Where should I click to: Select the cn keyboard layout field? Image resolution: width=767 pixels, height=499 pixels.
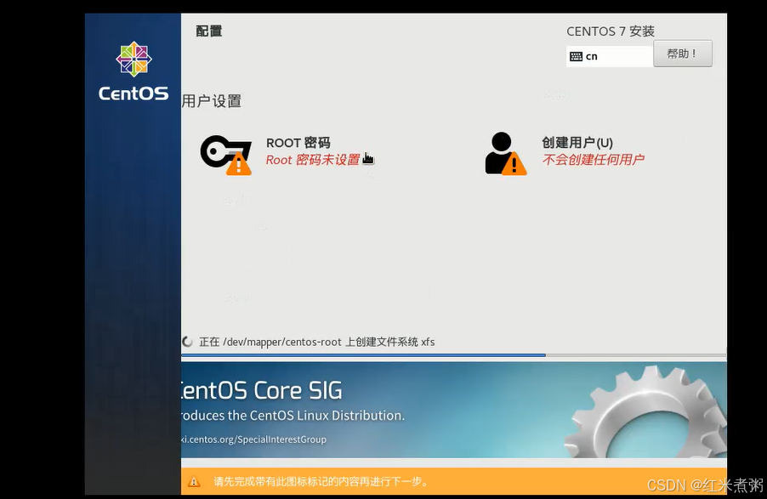pos(610,56)
